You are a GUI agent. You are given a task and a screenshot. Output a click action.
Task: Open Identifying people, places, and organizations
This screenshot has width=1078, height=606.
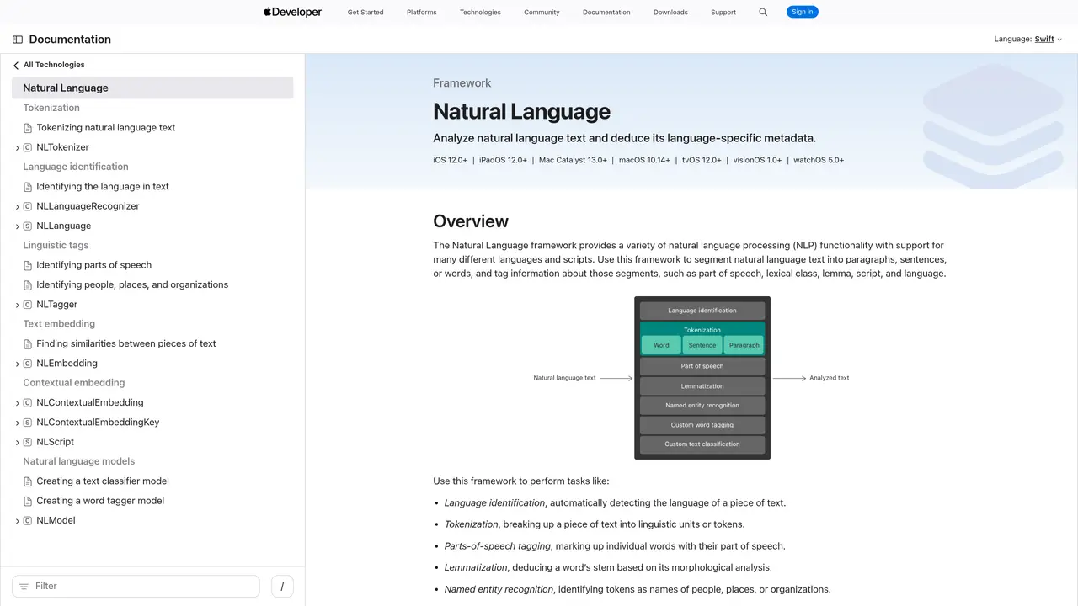coord(132,284)
